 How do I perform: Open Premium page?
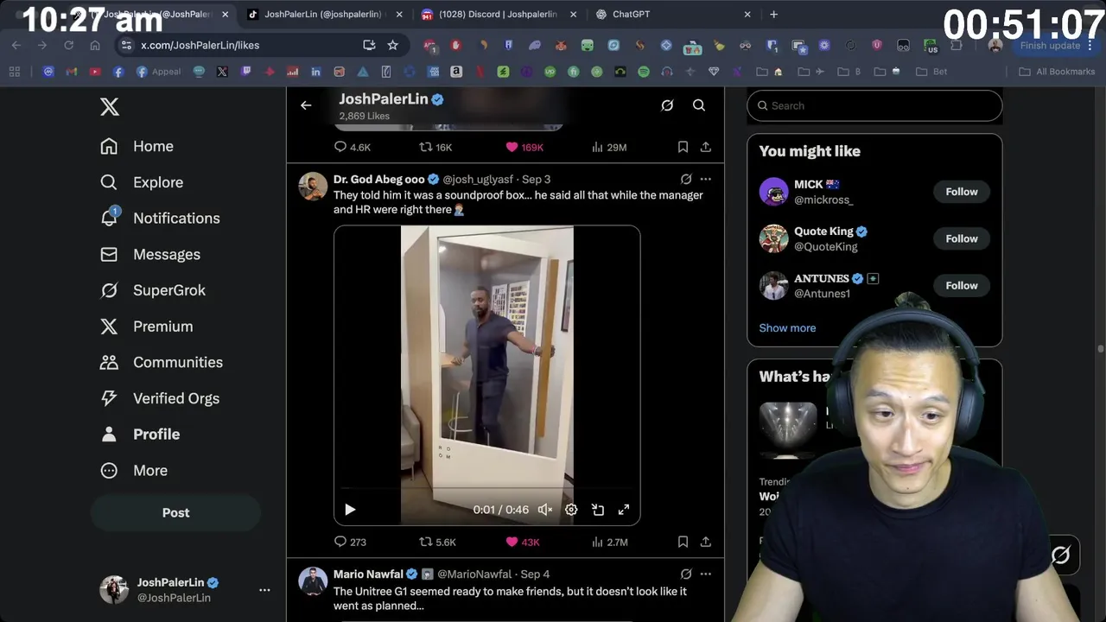pyautogui.click(x=146, y=327)
